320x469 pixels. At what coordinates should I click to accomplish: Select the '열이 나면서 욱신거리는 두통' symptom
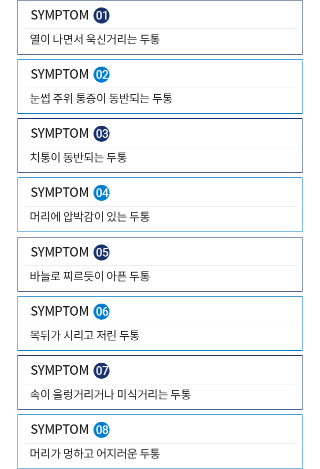(95, 39)
